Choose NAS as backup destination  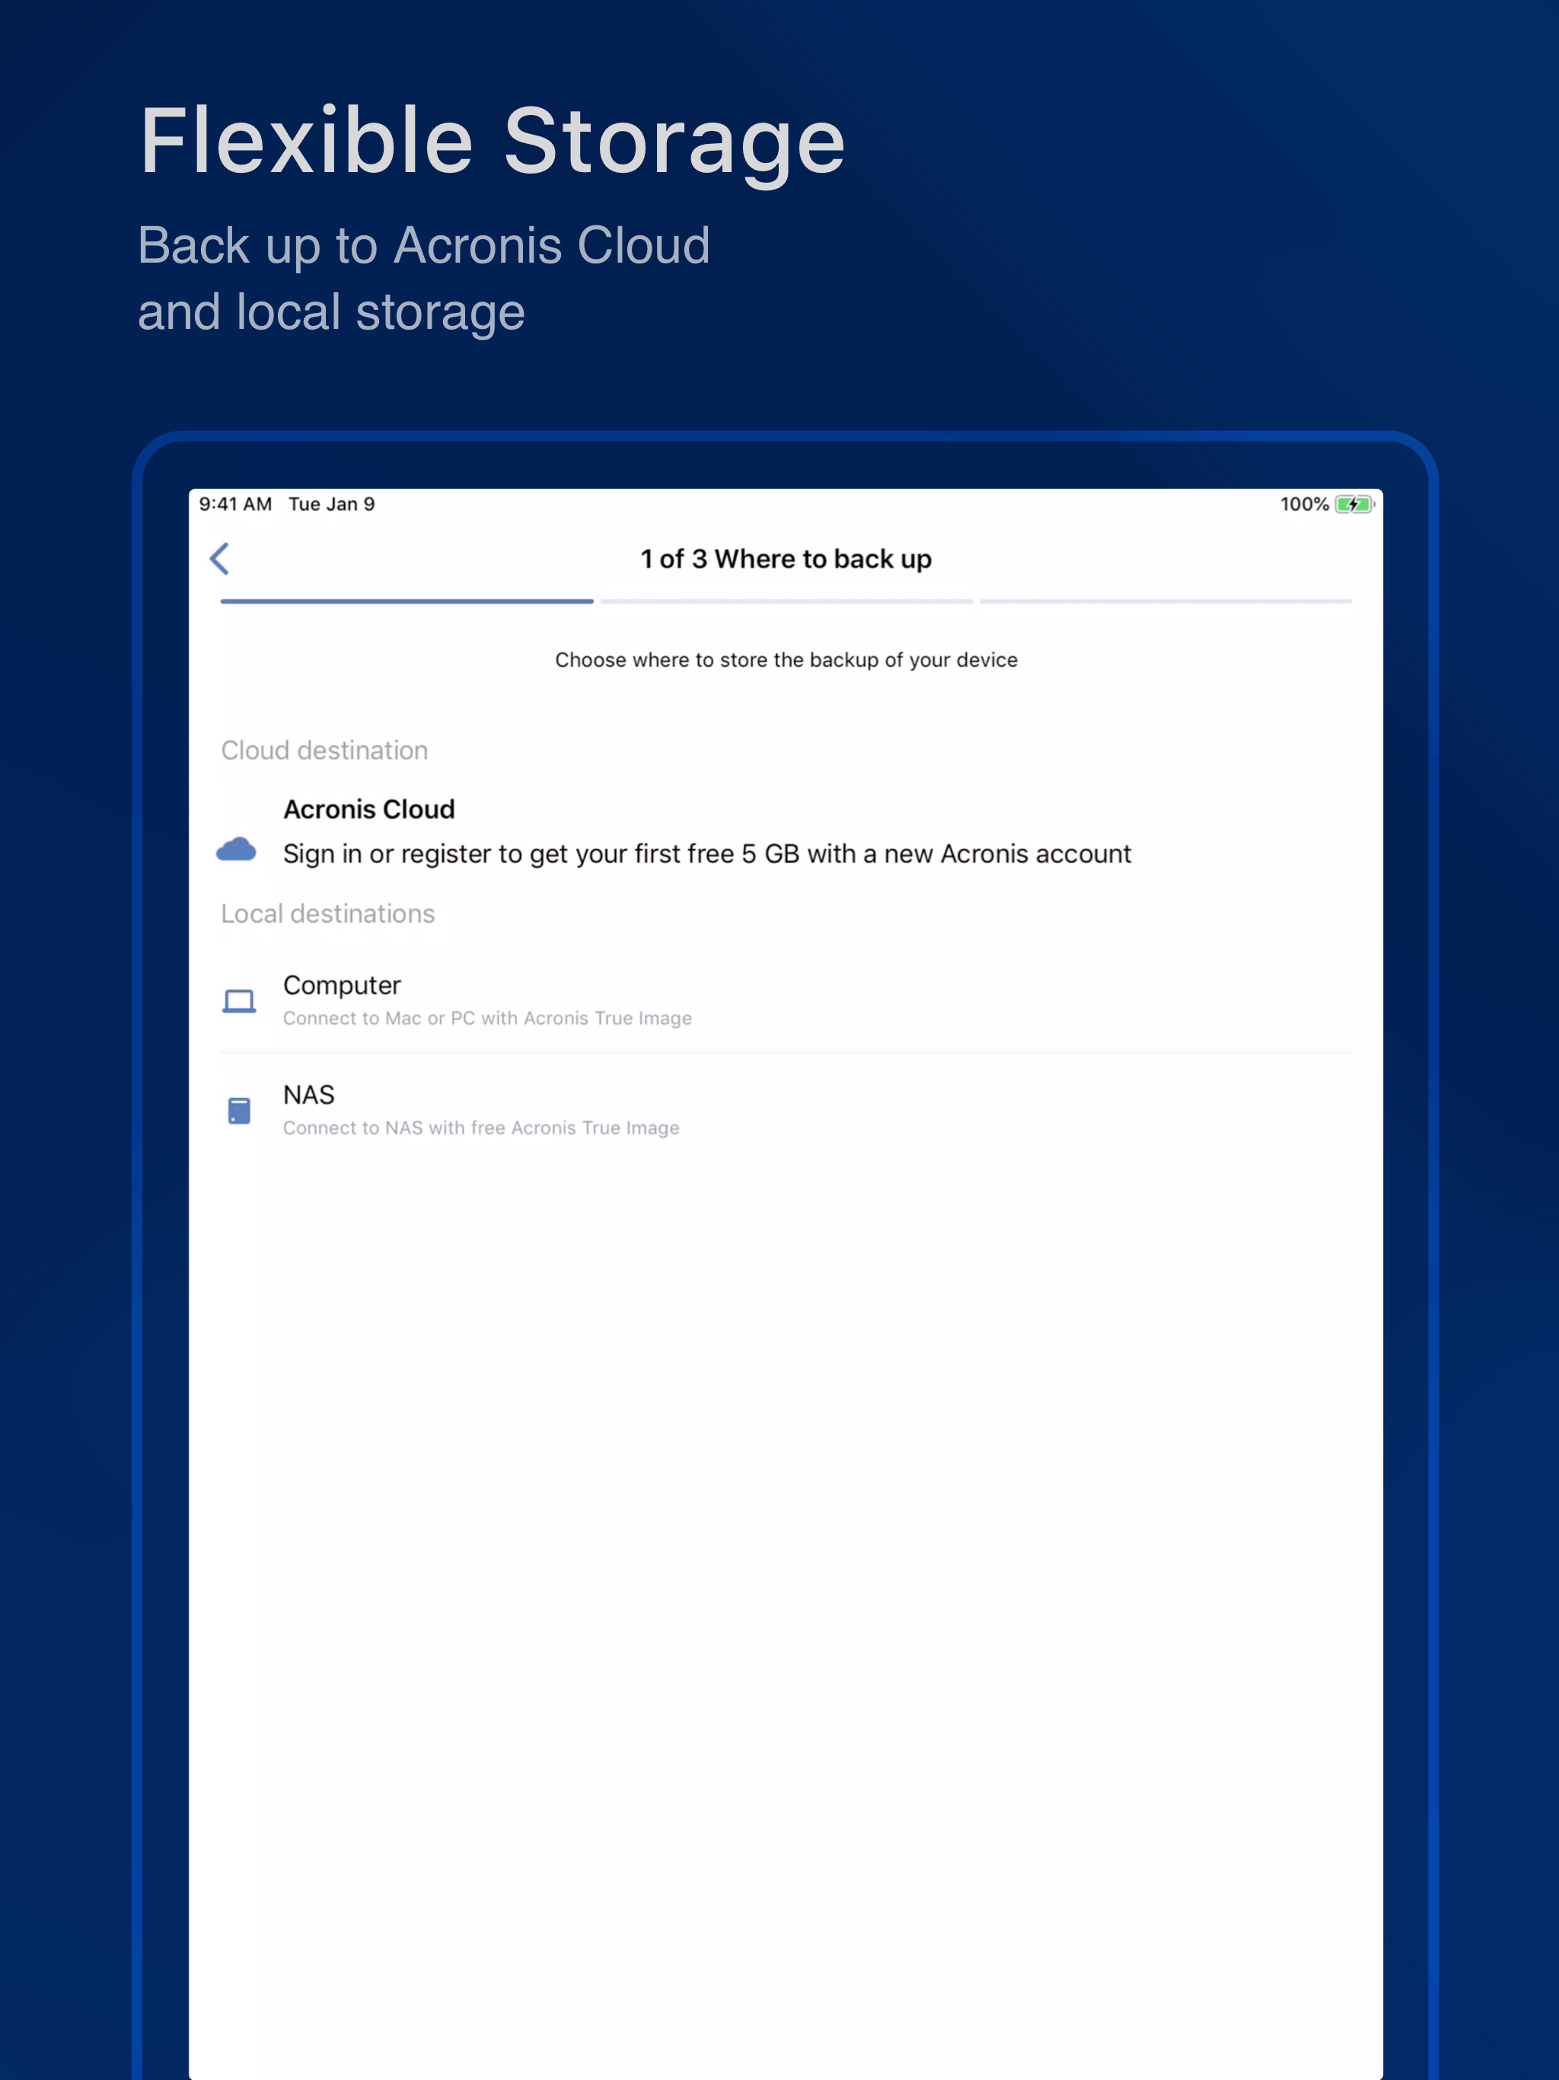308,1096
